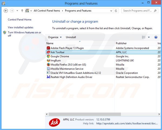This screenshot has width=162, height=130.
Task: Refresh the Programs and Features list
Action: [116, 11]
